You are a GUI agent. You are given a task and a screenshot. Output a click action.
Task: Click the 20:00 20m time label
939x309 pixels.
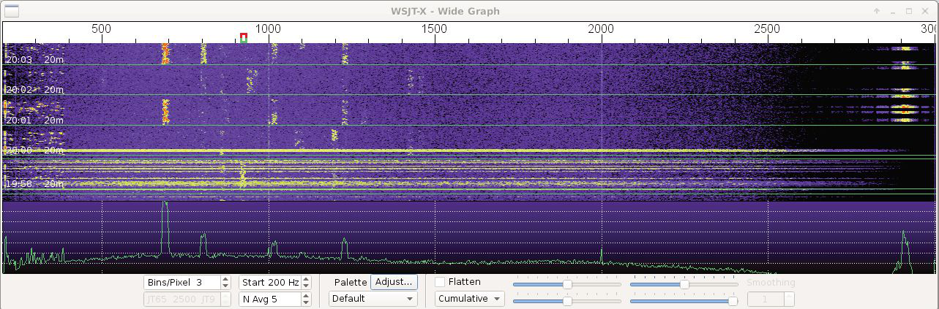[x=35, y=150]
